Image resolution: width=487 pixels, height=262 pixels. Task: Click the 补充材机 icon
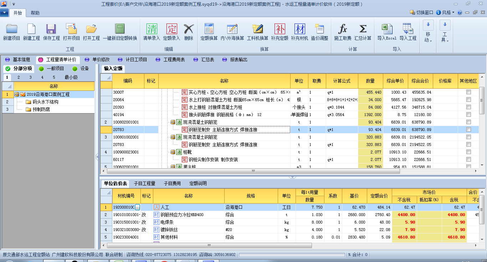coord(299,29)
